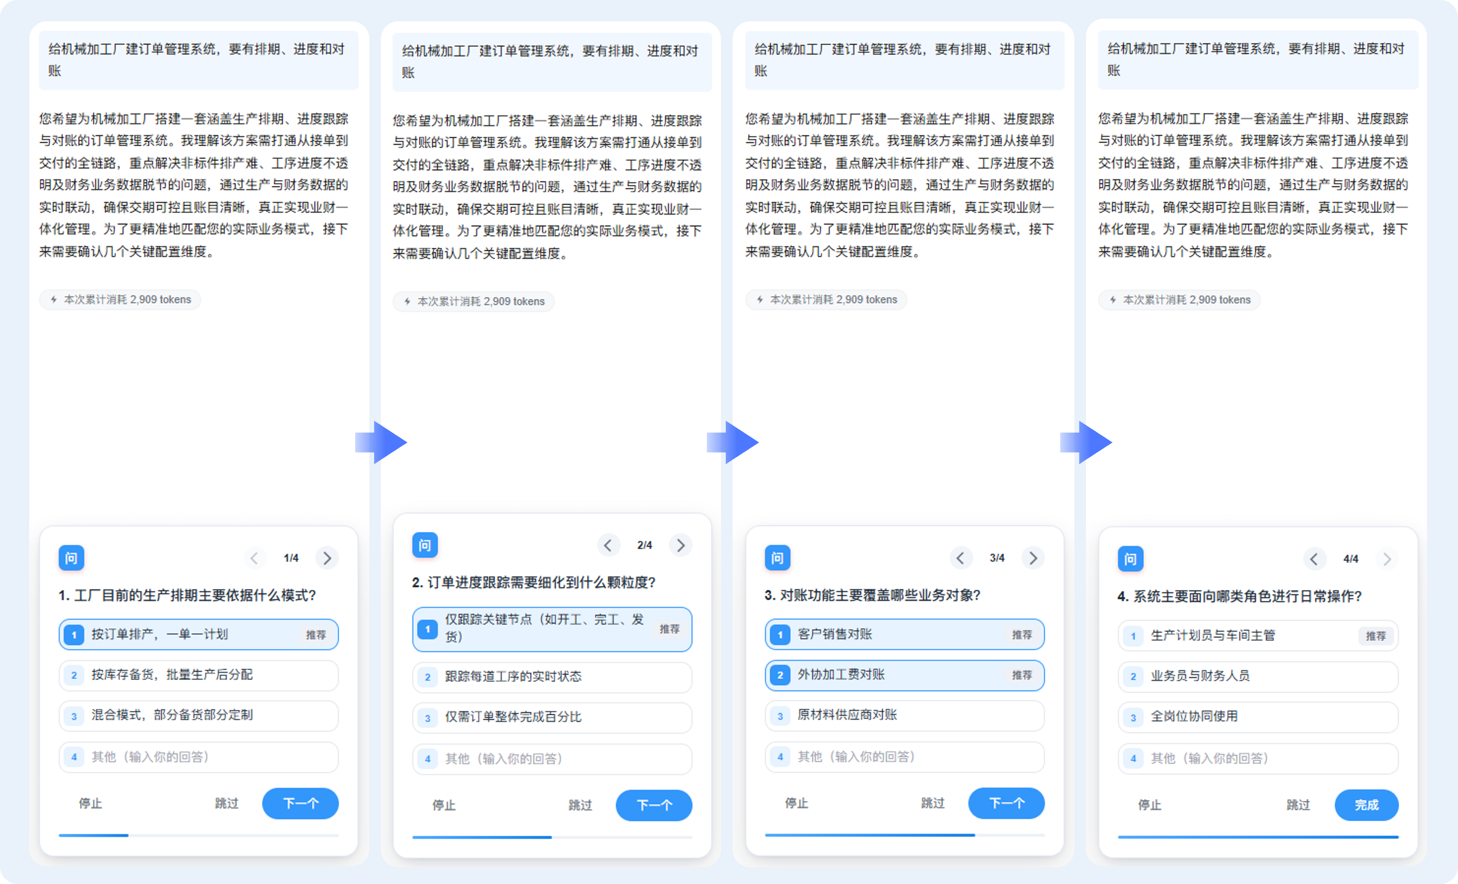Toggle the 原材料供应商对账 option
Screen dimensions: 1458x884
coord(905,715)
